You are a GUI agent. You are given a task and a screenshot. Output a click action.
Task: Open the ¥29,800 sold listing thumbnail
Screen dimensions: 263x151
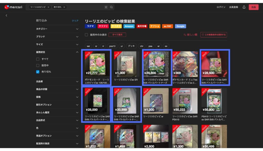point(156,64)
